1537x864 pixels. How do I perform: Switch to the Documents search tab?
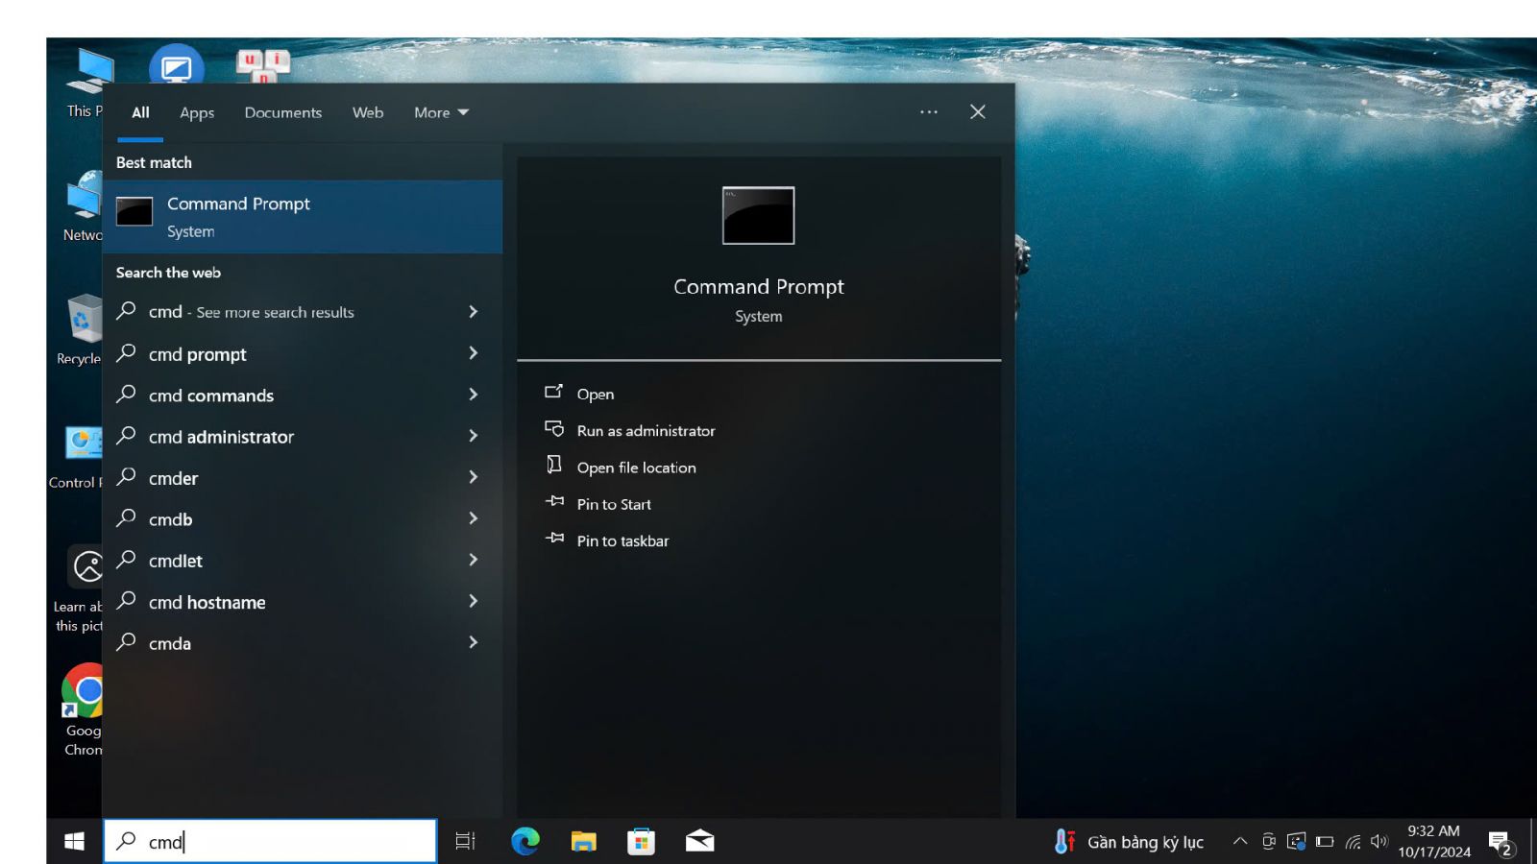point(282,112)
